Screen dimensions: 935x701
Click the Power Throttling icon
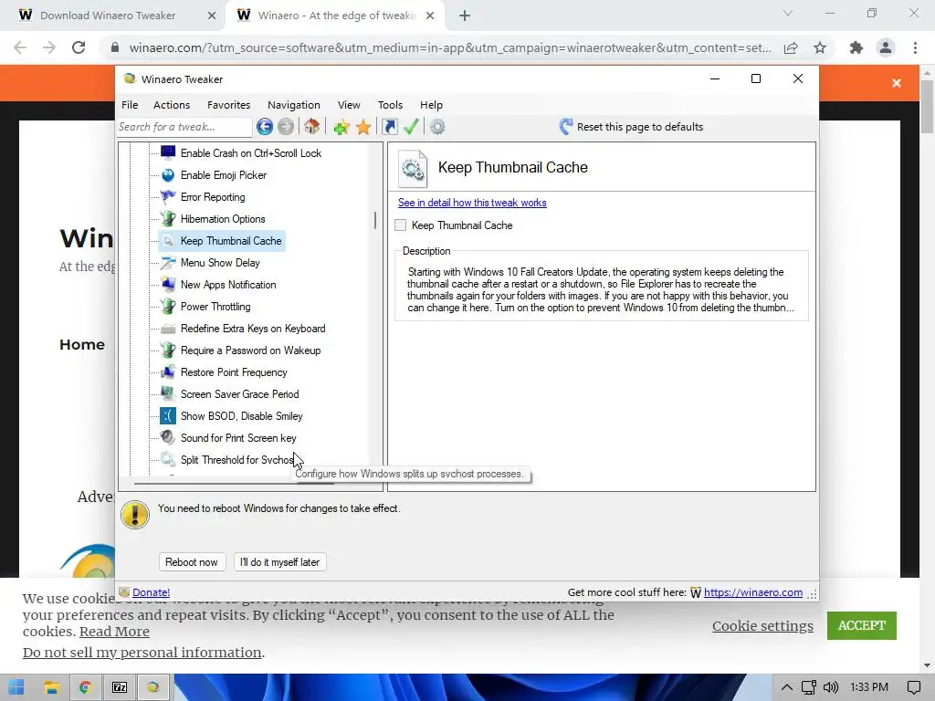(x=168, y=307)
